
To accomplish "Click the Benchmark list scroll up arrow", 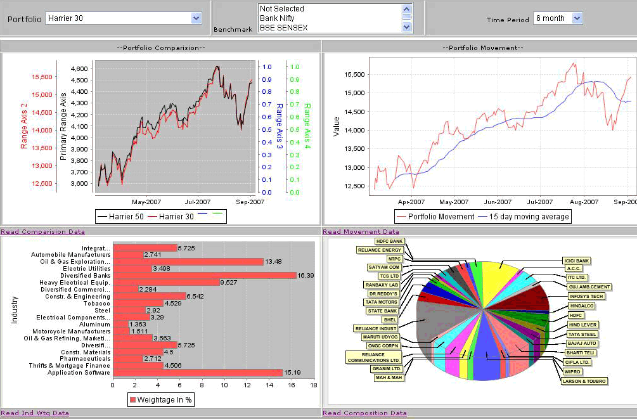I will click(407, 8).
